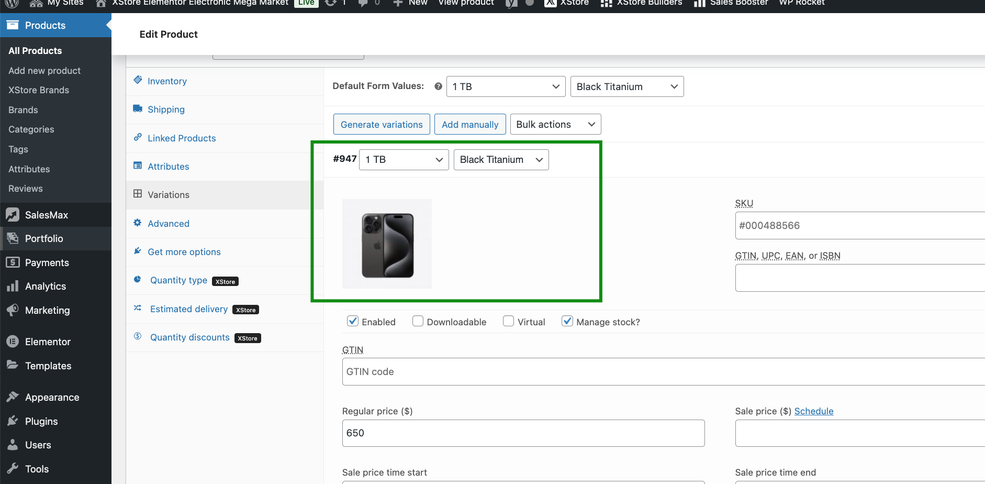Open the default form values 1 TB dropdown
This screenshot has width=985, height=484.
tap(506, 86)
